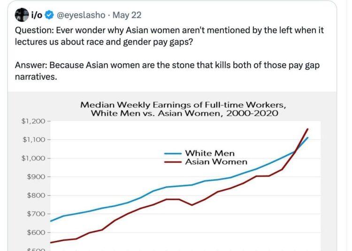Screen dimensions: 352x251
Task: Click the Asian Women legend label
Action: (x=216, y=162)
